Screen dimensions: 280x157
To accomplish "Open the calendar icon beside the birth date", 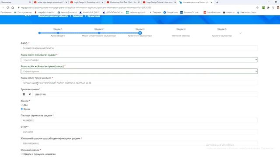I will click(x=24, y=94).
